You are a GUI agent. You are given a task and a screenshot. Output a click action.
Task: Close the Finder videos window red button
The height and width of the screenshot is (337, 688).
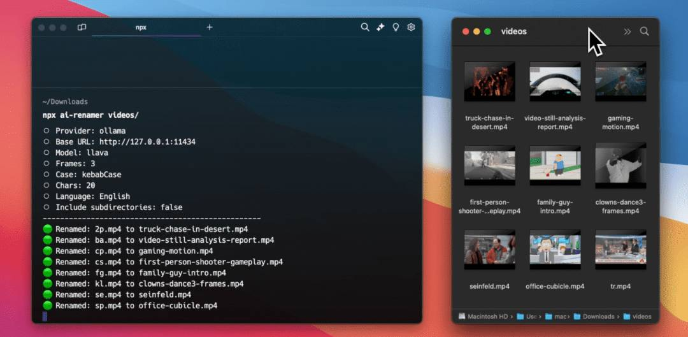(x=466, y=32)
